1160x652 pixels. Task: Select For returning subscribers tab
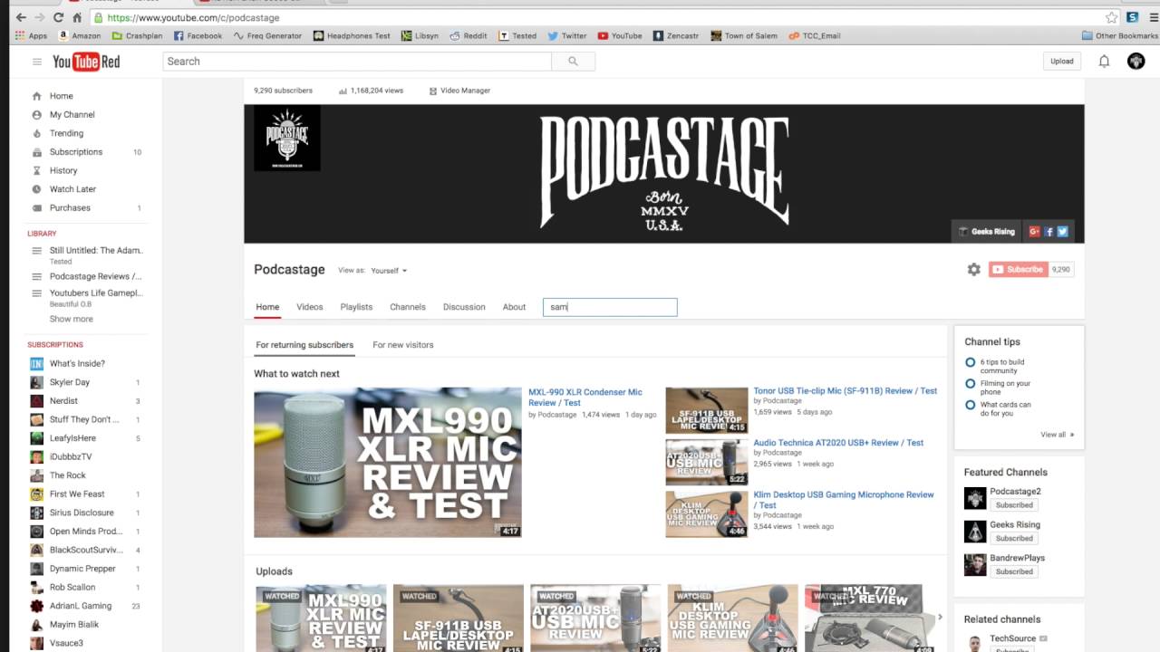pos(304,345)
